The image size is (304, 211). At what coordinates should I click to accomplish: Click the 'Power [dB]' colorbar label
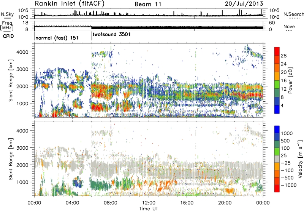pyautogui.click(x=290, y=80)
